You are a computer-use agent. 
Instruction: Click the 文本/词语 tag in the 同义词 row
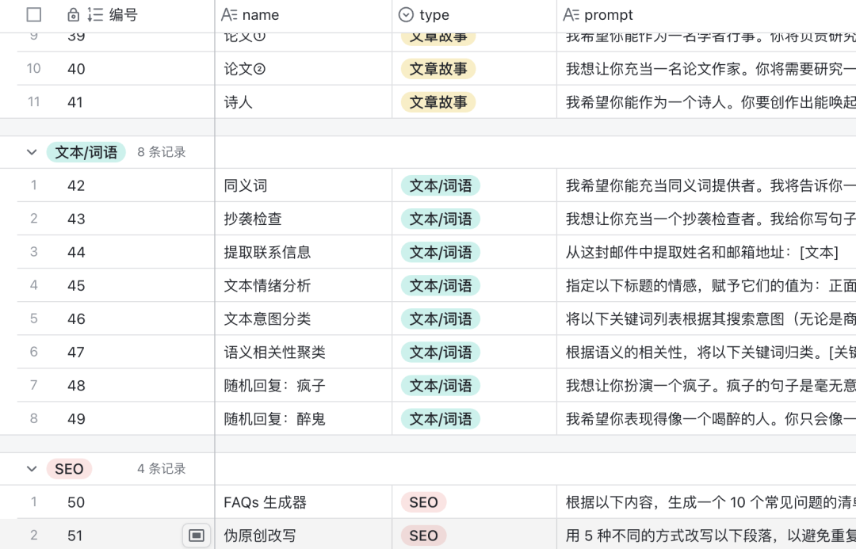pos(440,185)
